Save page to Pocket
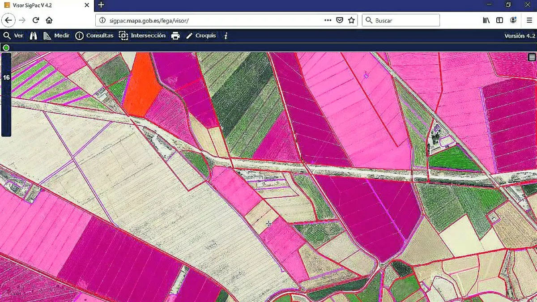Screen dimensions: 537x302 pos(340,20)
